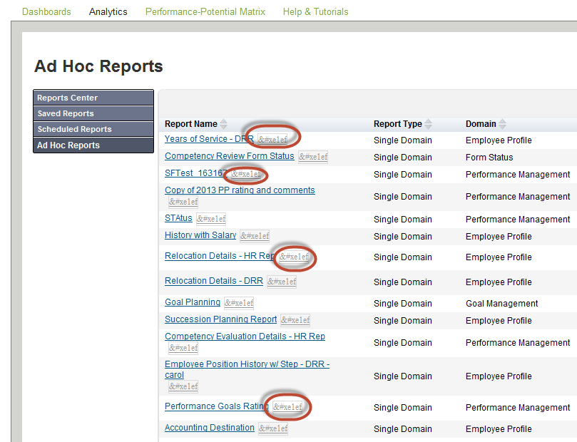Open the Performance Goals Rating report link
The image size is (577, 442).
click(x=217, y=406)
